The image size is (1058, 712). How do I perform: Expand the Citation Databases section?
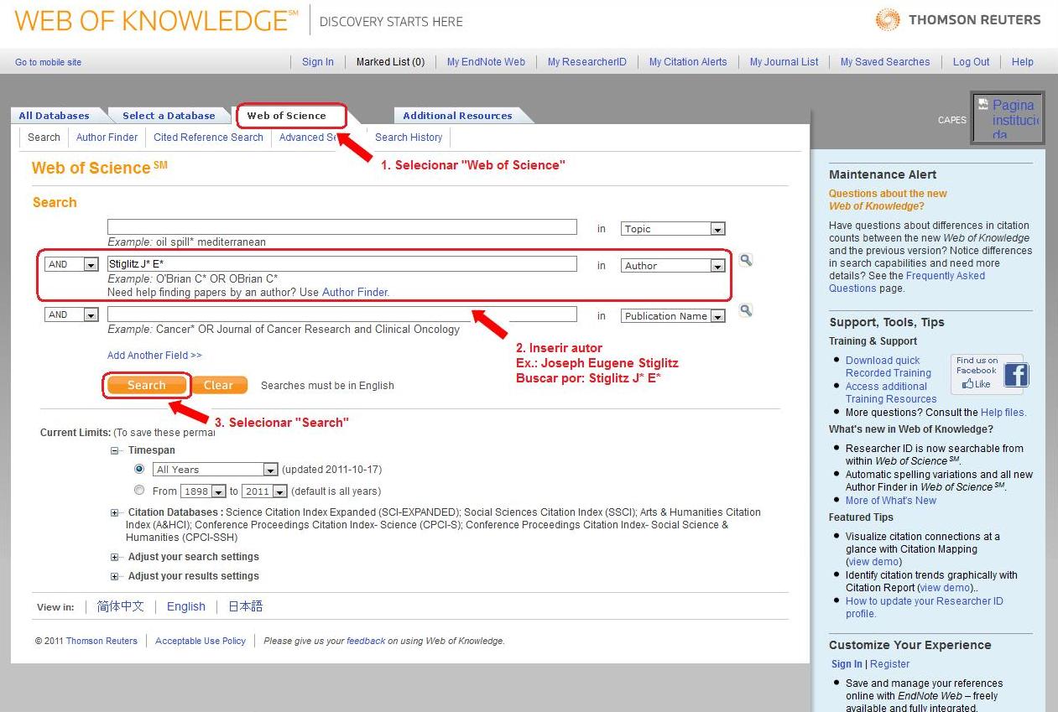pyautogui.click(x=115, y=512)
